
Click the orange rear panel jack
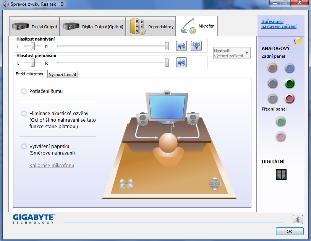pos(272,68)
